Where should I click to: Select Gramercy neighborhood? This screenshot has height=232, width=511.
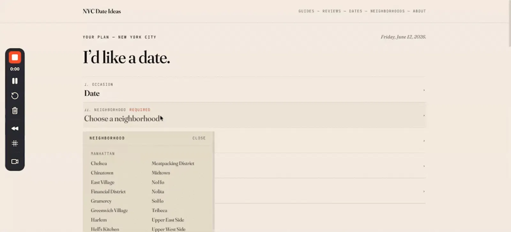tap(101, 201)
